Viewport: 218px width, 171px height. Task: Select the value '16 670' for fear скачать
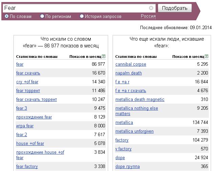(99, 73)
